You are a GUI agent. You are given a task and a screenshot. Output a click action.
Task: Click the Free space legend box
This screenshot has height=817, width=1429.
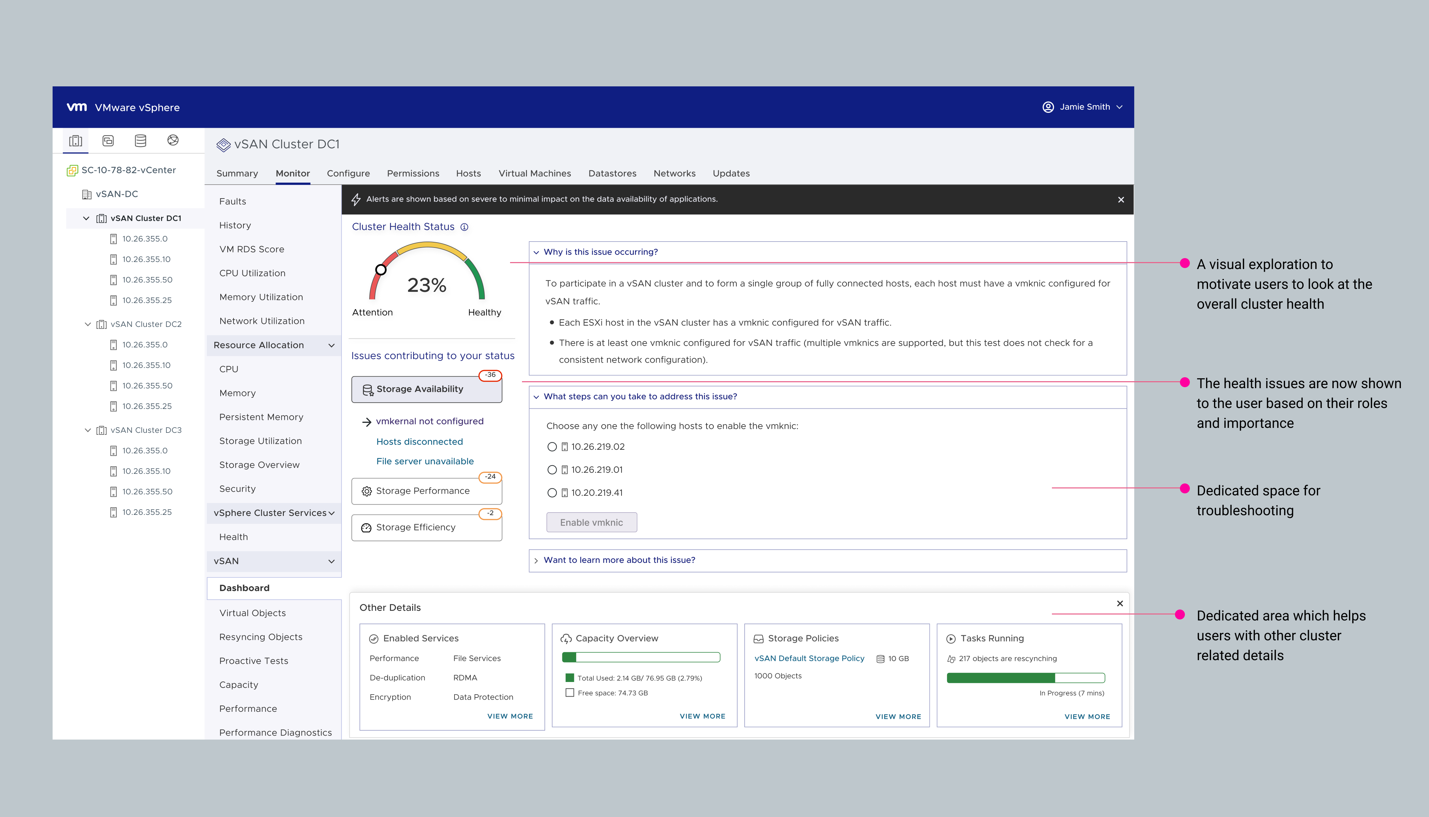tap(570, 693)
